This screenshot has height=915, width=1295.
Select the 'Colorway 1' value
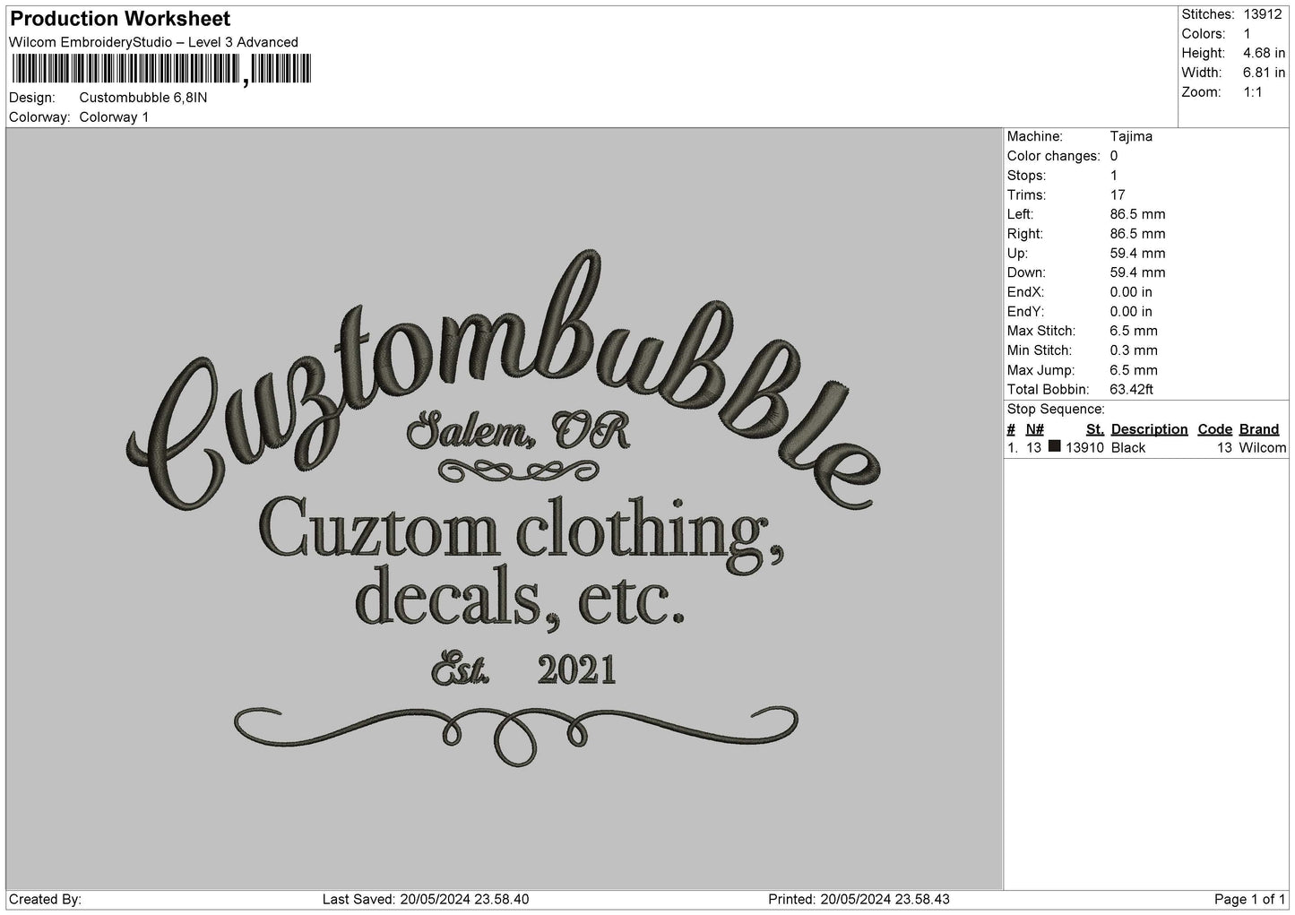pos(115,117)
